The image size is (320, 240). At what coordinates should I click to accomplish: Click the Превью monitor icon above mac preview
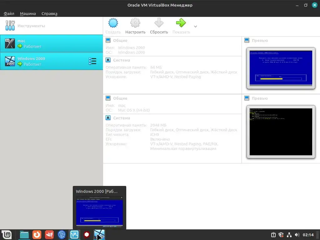click(x=247, y=98)
